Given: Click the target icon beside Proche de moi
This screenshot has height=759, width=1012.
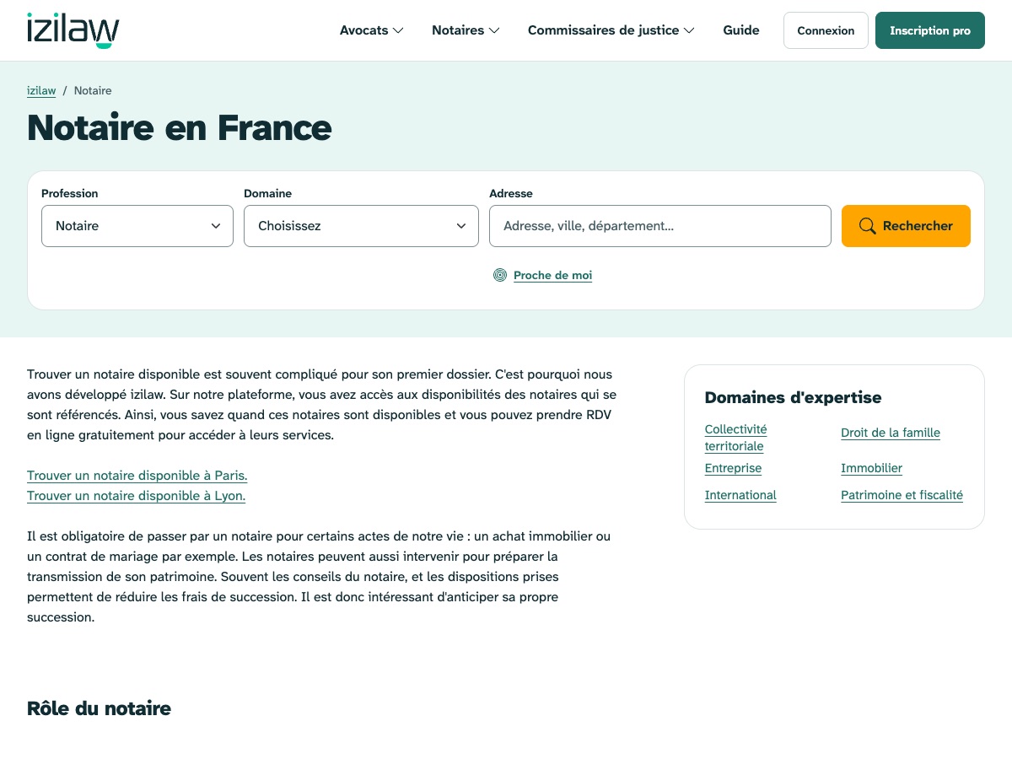Looking at the screenshot, I should [x=500, y=275].
